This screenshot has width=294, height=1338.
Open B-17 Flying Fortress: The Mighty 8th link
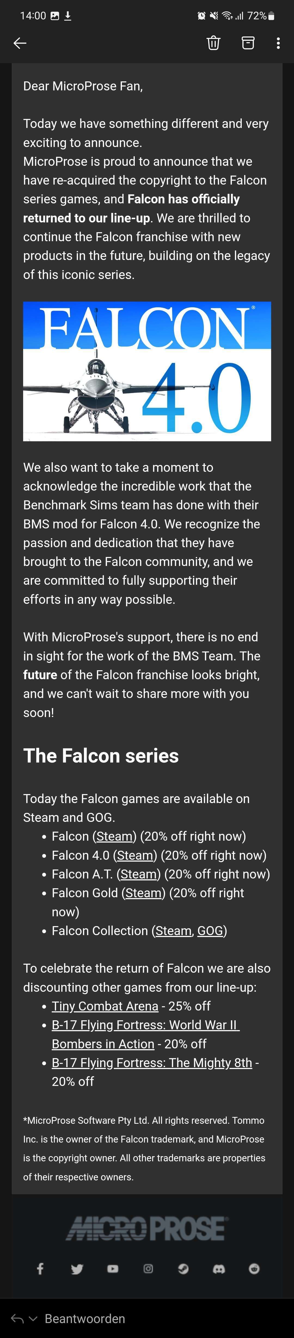[152, 1062]
